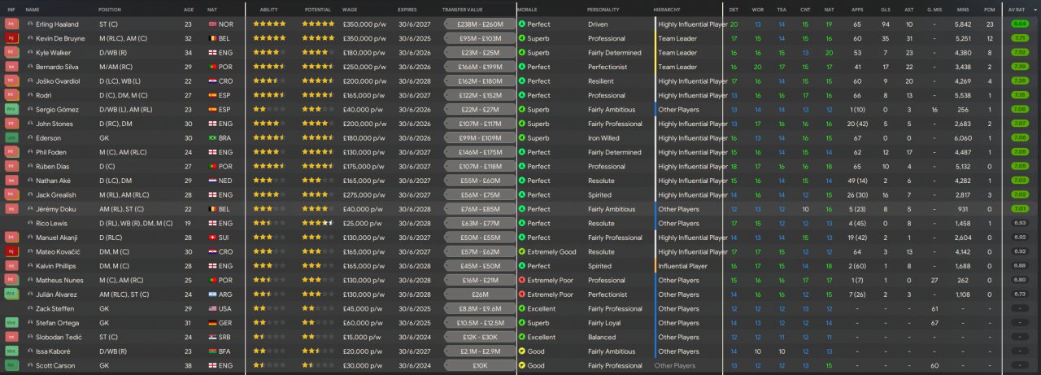Image resolution: width=1041 pixels, height=375 pixels.
Task: Sort by the WAGE column header
Action: [x=350, y=9]
